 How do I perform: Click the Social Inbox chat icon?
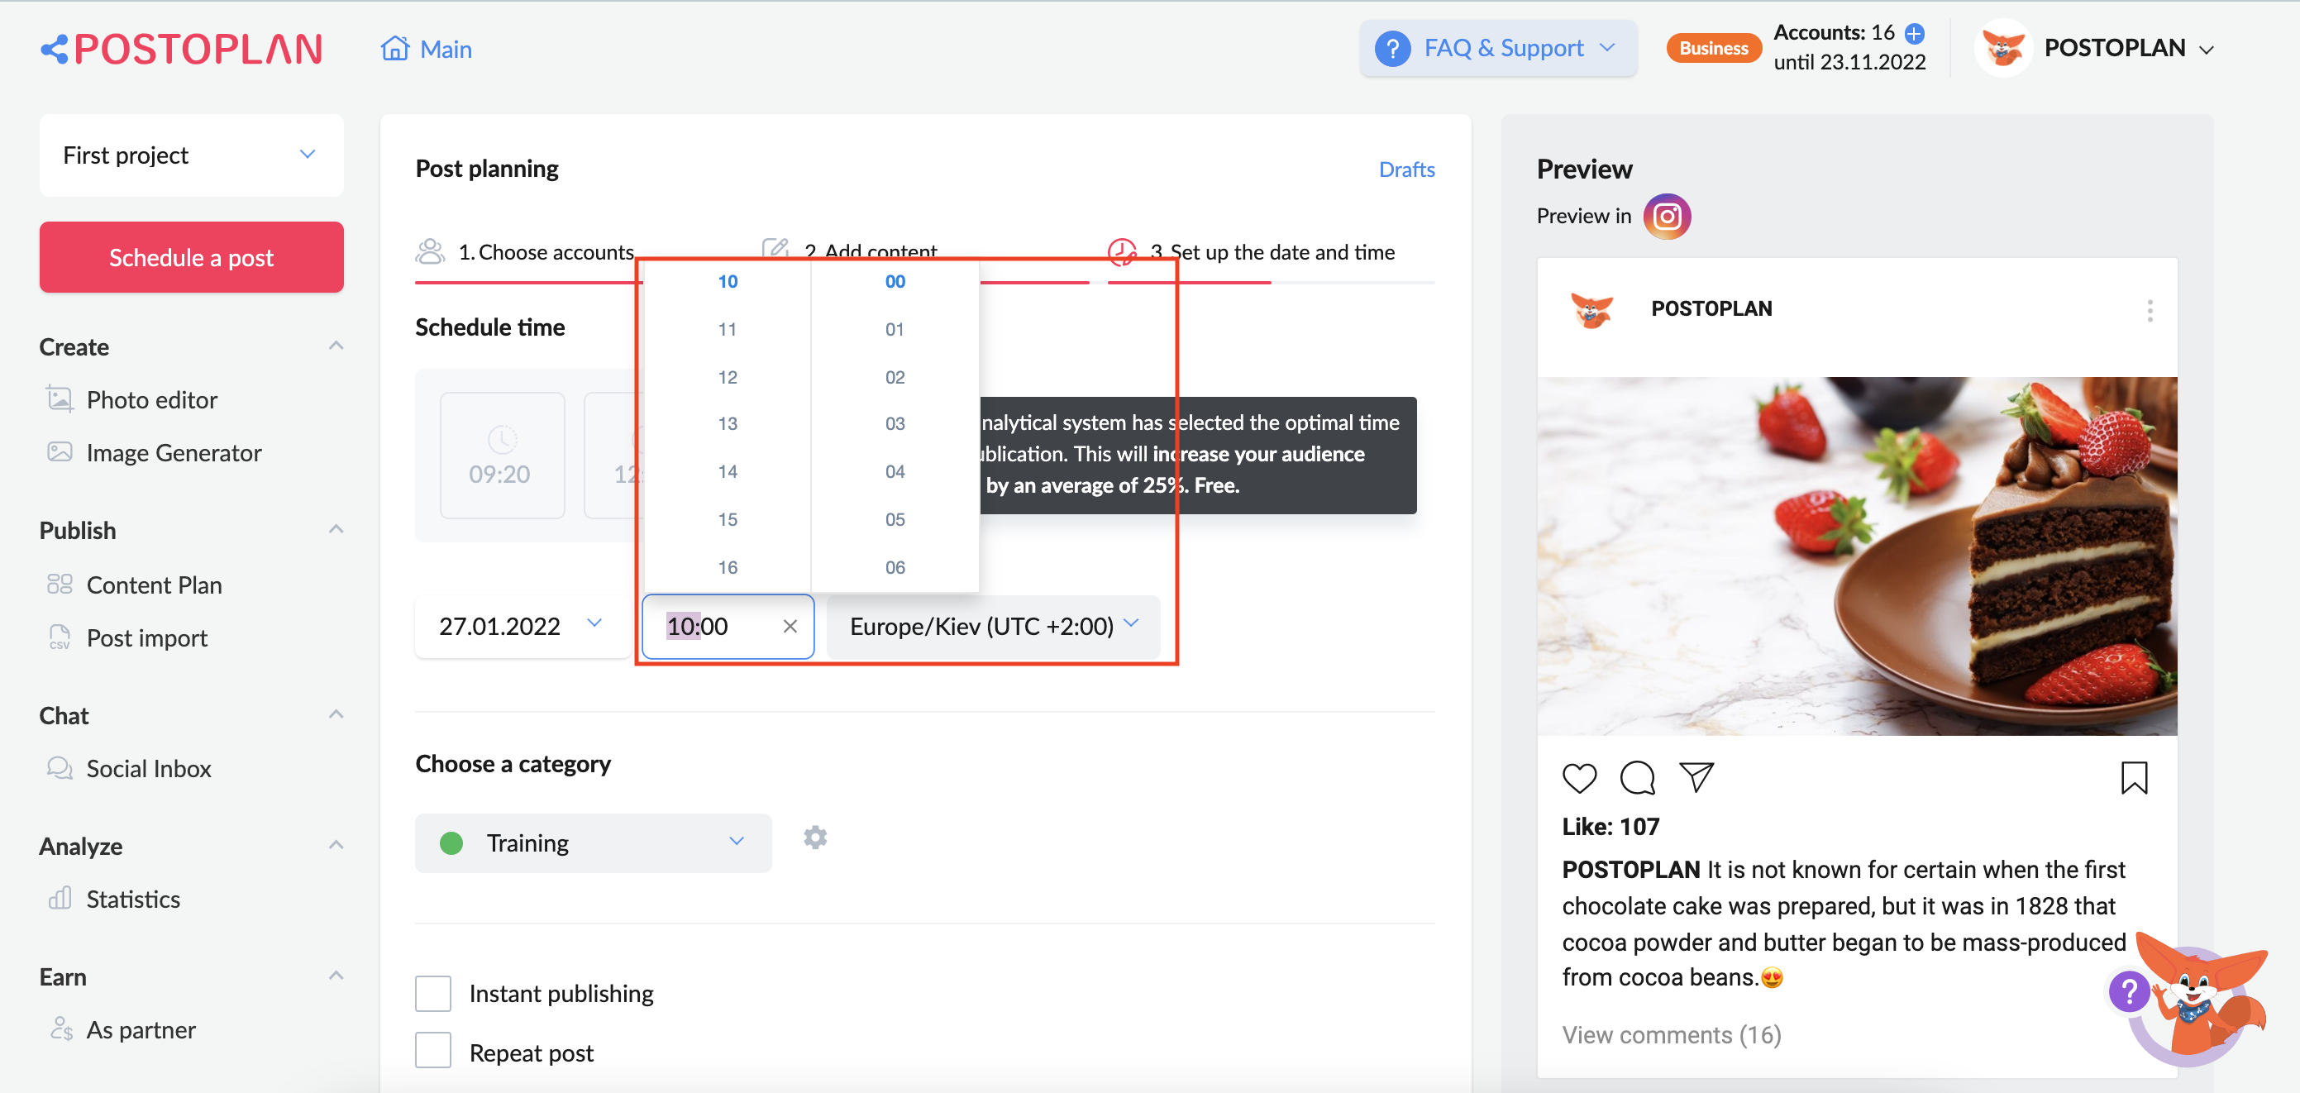[x=59, y=767]
